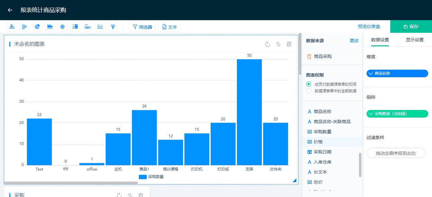Image resolution: width=432 pixels, height=197 pixels.
Task: Click the 主机 bar in chart
Action: (x=118, y=149)
